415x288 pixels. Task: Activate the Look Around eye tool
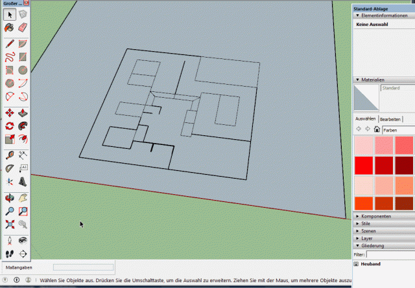23,241
